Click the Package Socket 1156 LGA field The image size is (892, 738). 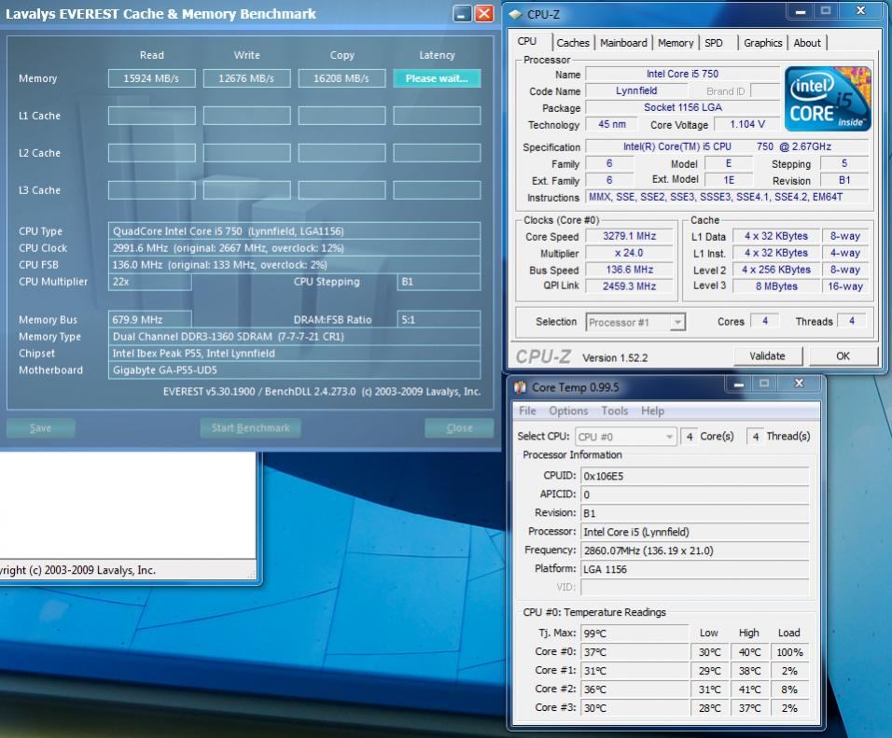click(683, 107)
